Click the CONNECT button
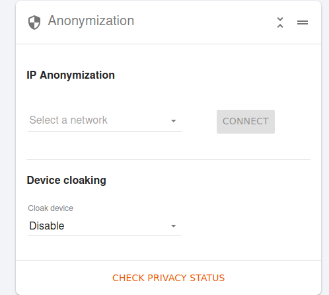Viewport: 329px width, 295px height. [x=246, y=122]
